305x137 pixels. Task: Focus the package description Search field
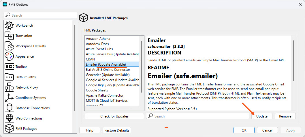pos(198,116)
